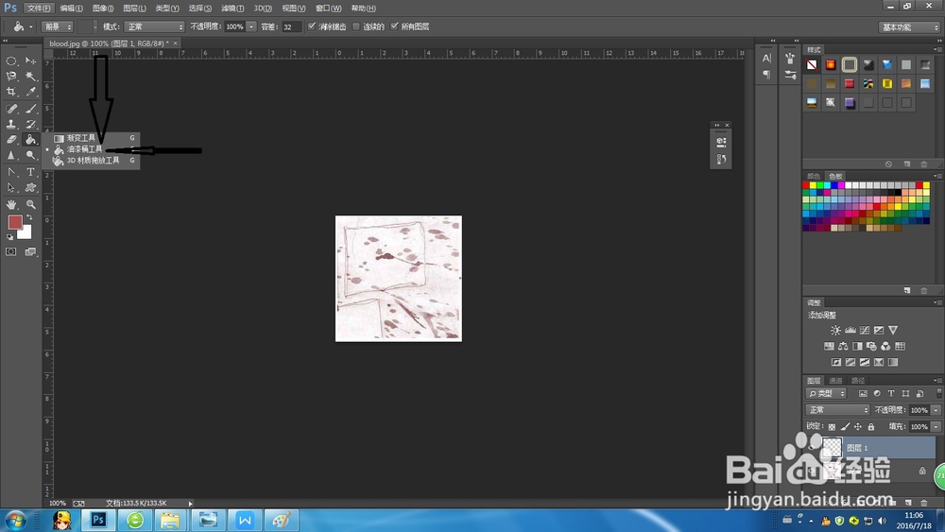The image size is (945, 532).
Task: Select the History Brush tool
Action: pos(30,124)
